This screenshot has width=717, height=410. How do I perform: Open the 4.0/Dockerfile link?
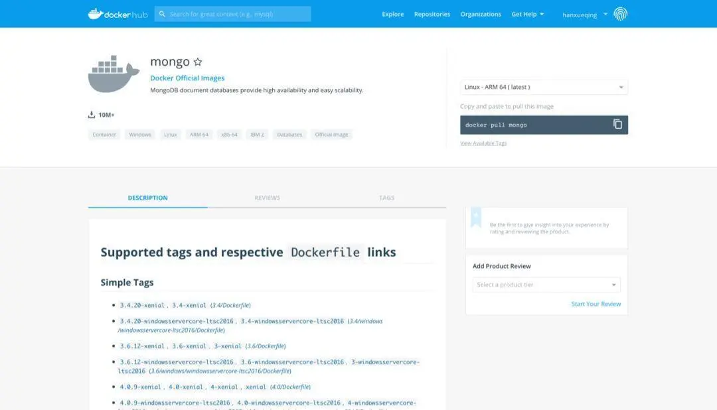pos(290,387)
